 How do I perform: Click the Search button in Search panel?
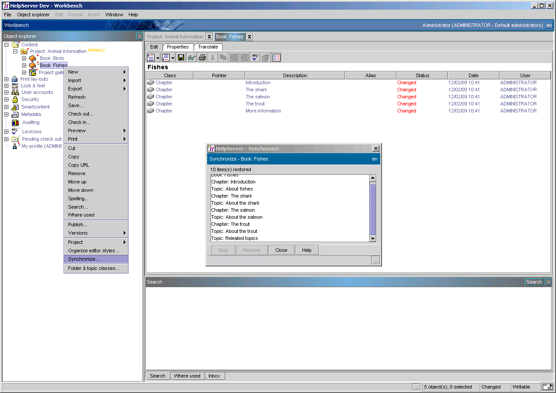coord(534,282)
